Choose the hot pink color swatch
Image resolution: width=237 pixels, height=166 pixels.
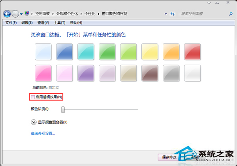[43, 73]
